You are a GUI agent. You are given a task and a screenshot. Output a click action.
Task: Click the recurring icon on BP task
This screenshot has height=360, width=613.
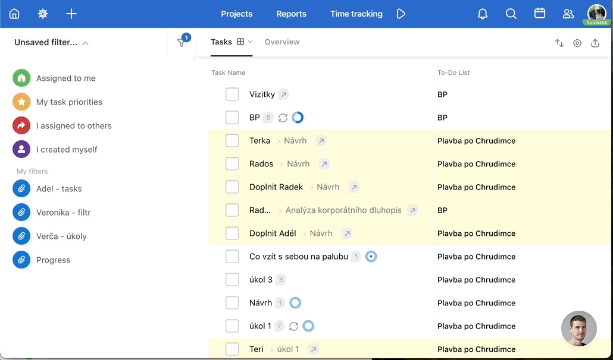coord(283,118)
